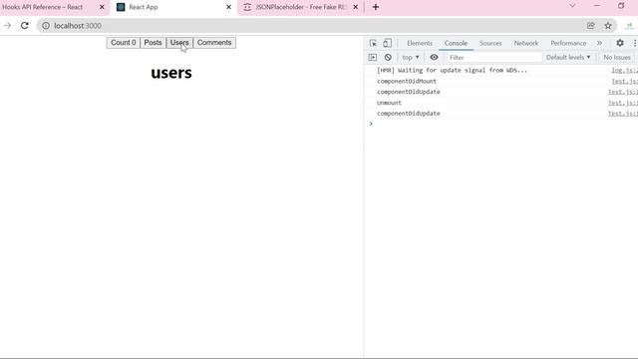Restore down the browser window
The image size is (638, 359).
click(621, 6)
